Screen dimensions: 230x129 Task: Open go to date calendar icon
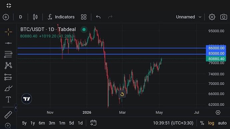coord(93,123)
